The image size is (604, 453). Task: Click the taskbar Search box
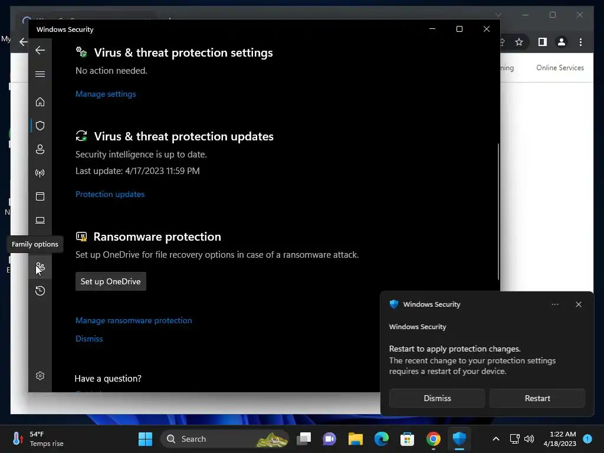225,439
